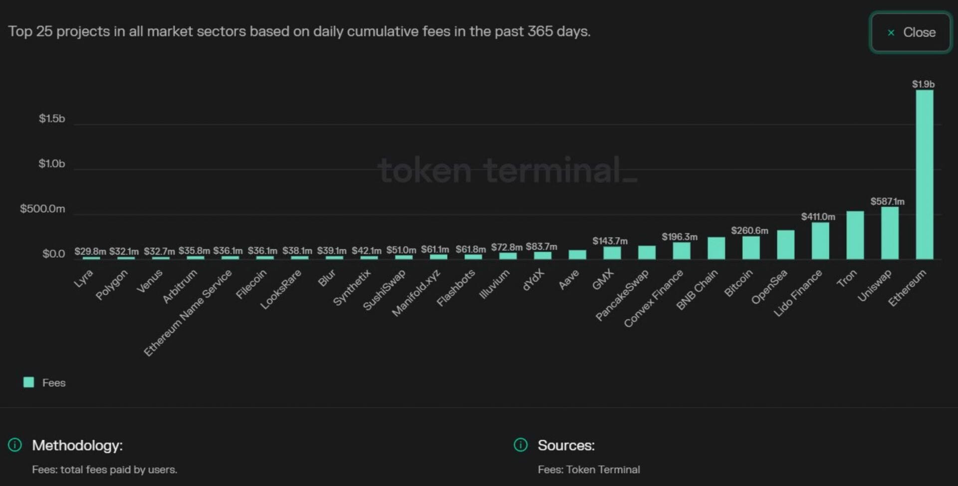This screenshot has width=958, height=486.
Task: Select the Bitcoin bar
Action: pos(751,248)
